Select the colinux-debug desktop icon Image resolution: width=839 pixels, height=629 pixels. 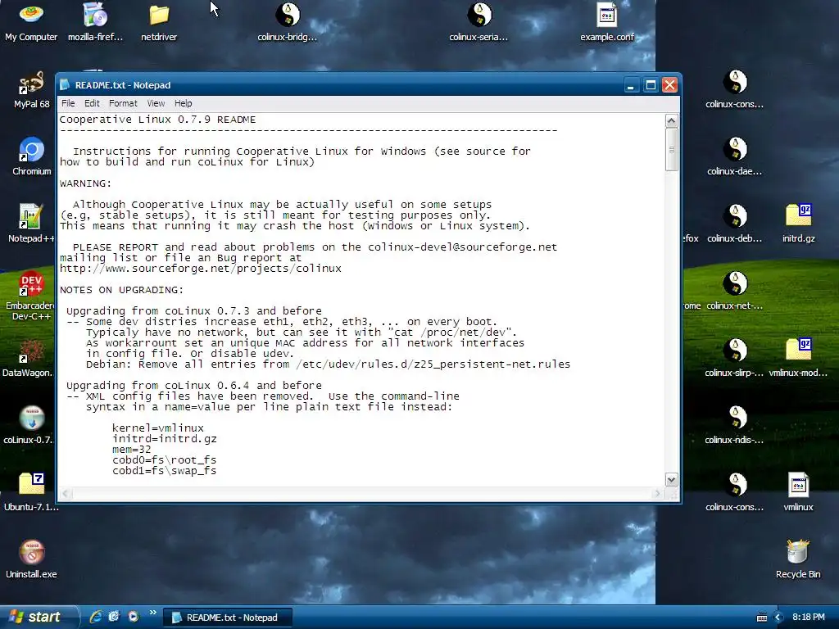click(x=735, y=224)
